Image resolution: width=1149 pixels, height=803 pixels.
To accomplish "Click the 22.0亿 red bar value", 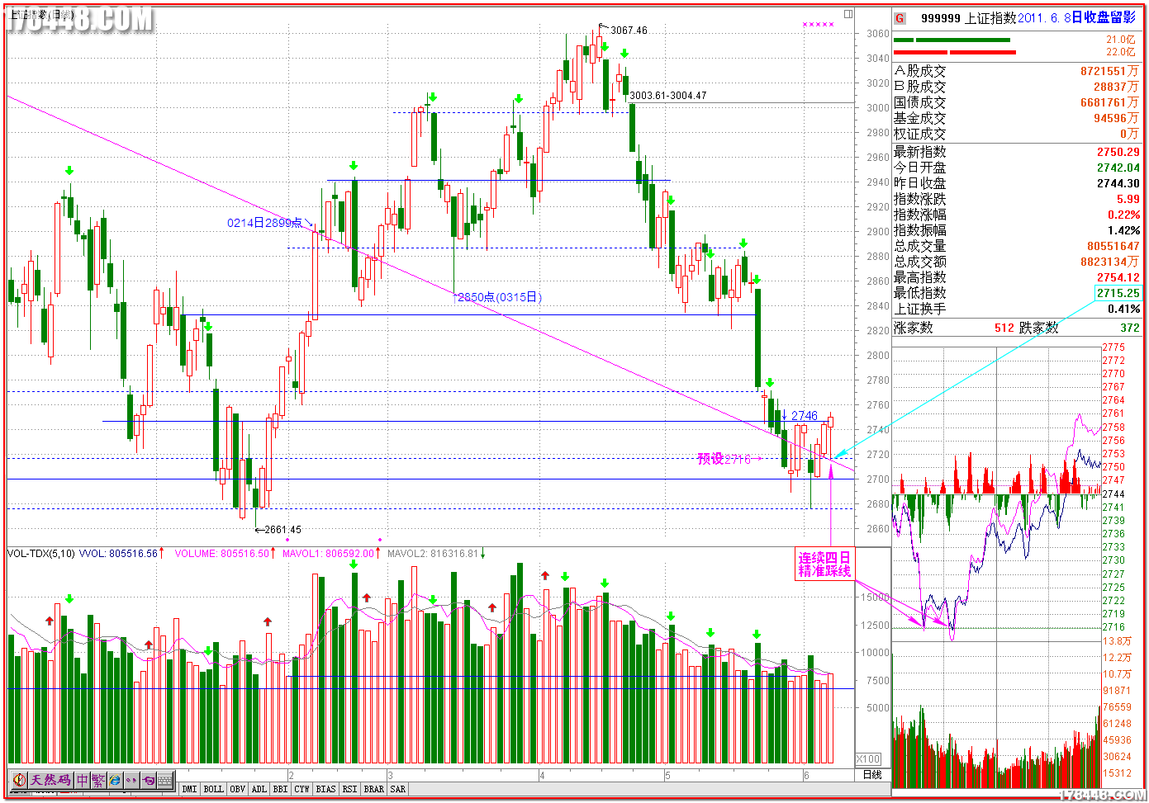I will point(1121,52).
